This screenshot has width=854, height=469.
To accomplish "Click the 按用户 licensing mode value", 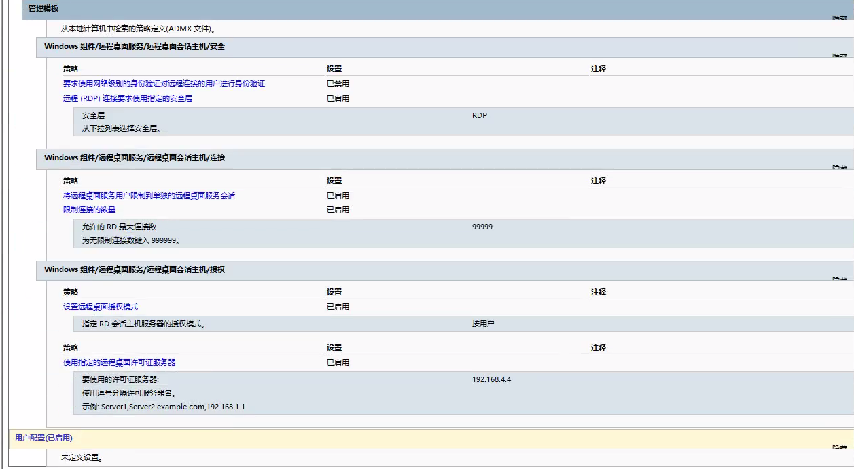I will [x=483, y=324].
